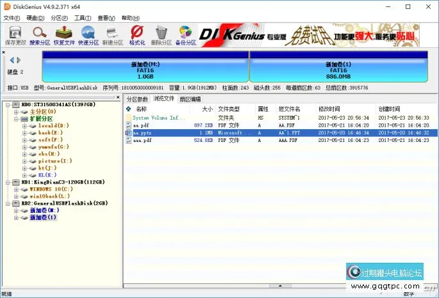
Task: Sort file list by Name (名称) column
Action: coord(141,109)
